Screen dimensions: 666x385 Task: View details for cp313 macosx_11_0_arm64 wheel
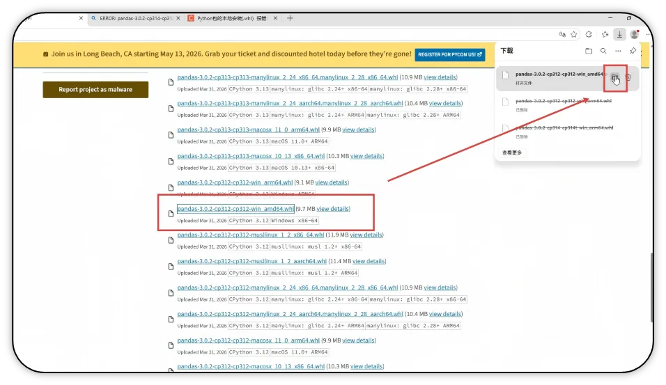point(359,130)
